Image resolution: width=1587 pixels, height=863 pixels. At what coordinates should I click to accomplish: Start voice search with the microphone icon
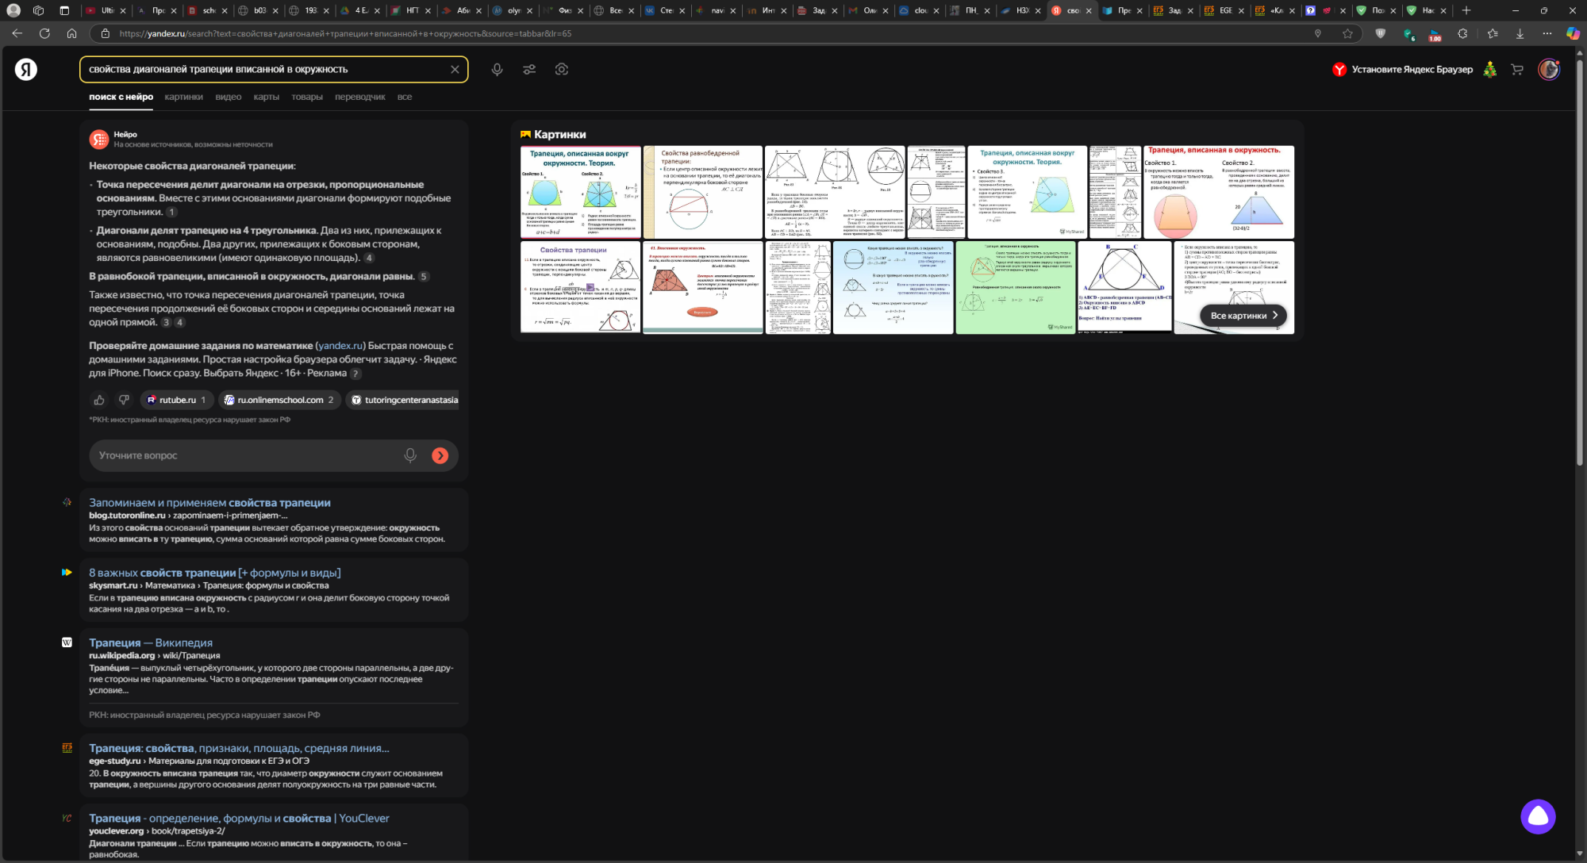(x=497, y=70)
